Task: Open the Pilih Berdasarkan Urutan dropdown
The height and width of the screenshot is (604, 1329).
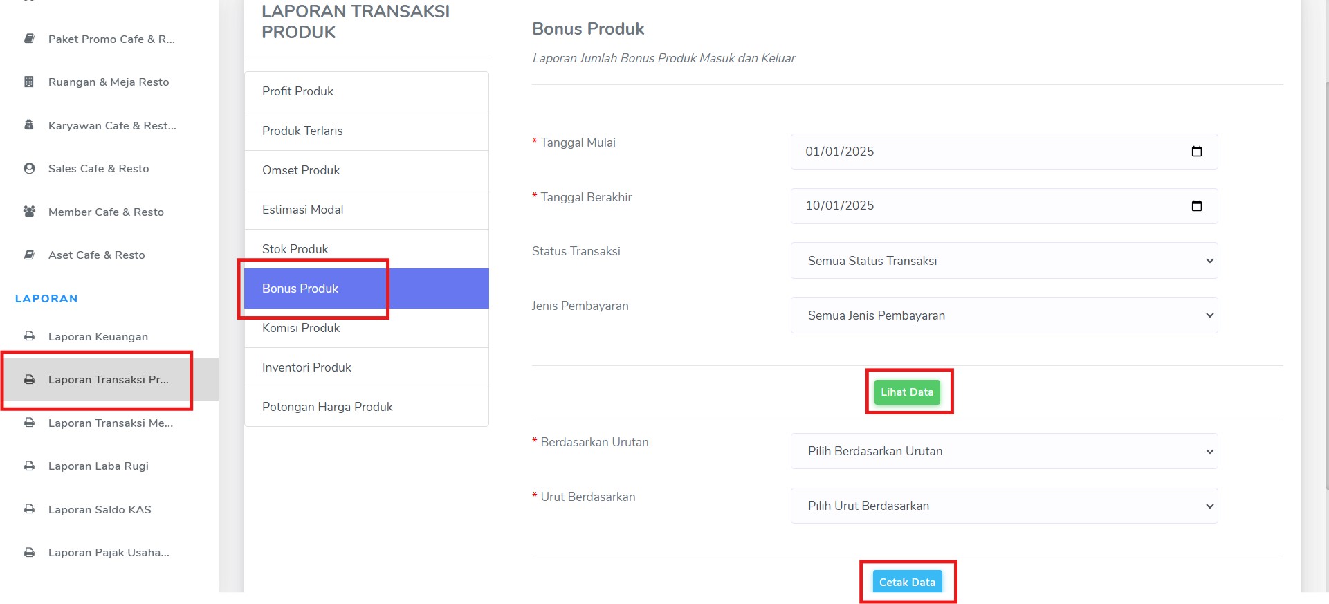Action: (1005, 451)
